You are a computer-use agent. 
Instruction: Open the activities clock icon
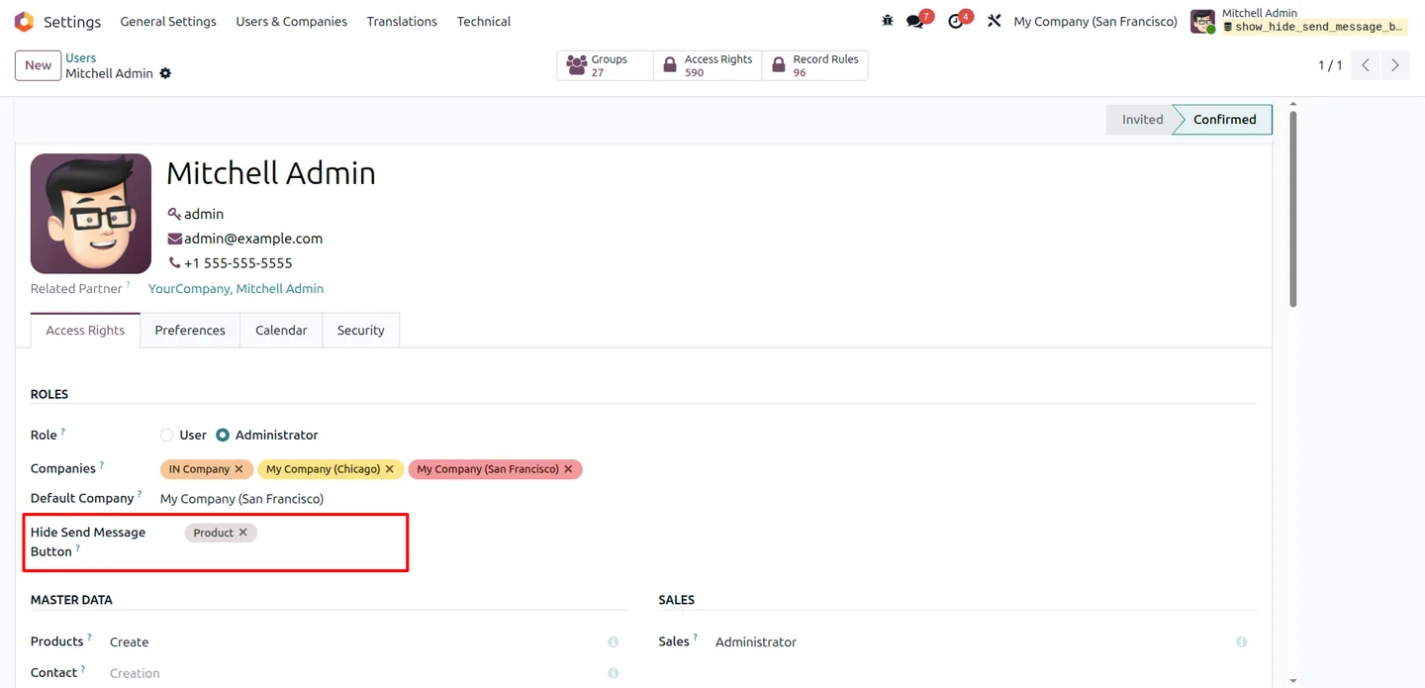point(956,21)
